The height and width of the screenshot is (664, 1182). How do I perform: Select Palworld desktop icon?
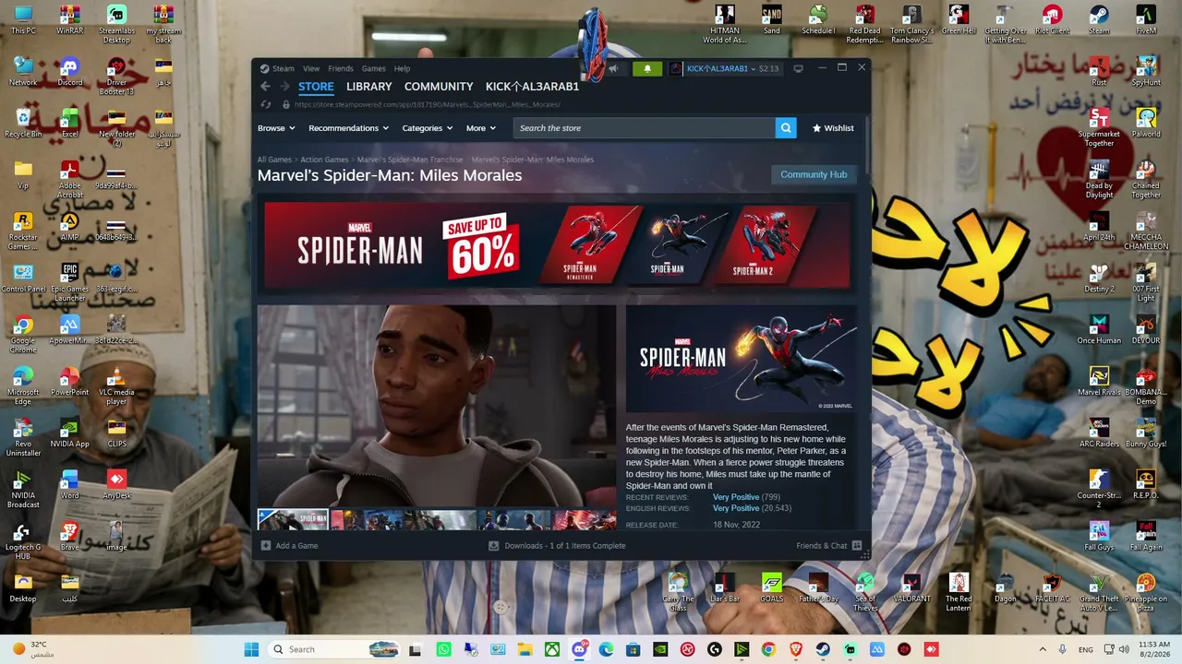tap(1146, 123)
